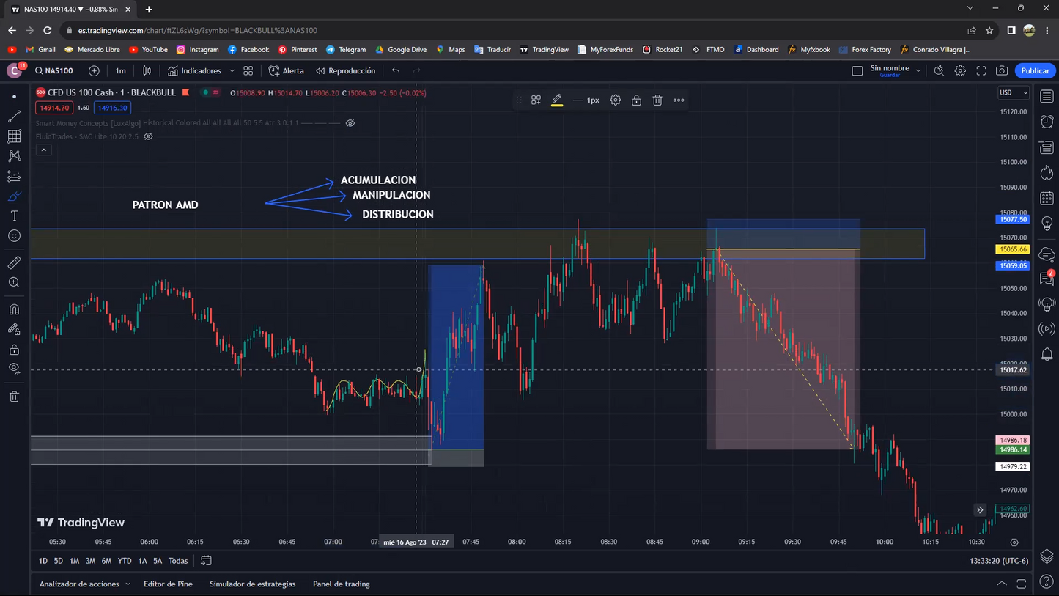
Task: Toggle lock on the selected drawing
Action: coord(636,100)
